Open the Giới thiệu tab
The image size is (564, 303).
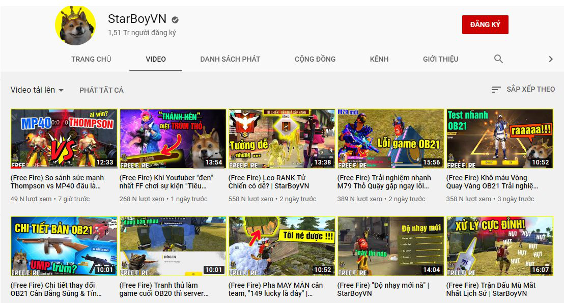tap(440, 59)
